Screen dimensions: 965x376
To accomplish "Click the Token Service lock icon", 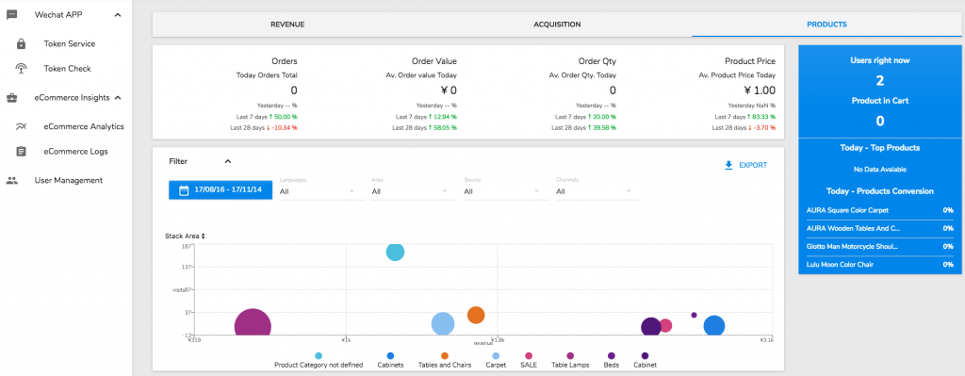I will coord(21,43).
